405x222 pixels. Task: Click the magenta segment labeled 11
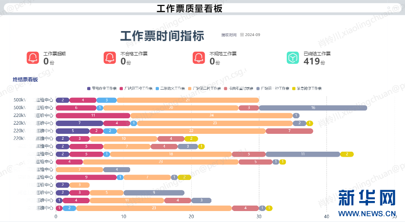[93, 116]
